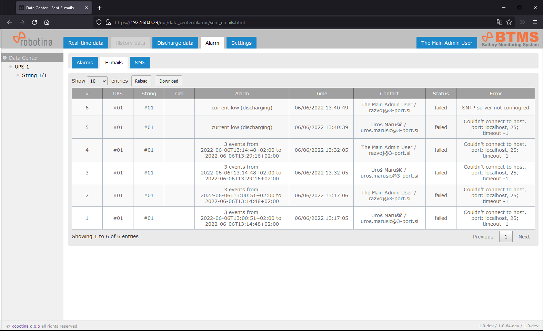Open the Show entries dropdown
This screenshot has width=543, height=331.
pyautogui.click(x=97, y=81)
